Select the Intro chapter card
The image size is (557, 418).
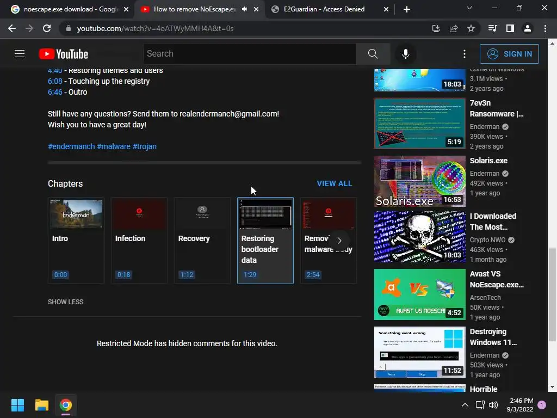tap(76, 241)
